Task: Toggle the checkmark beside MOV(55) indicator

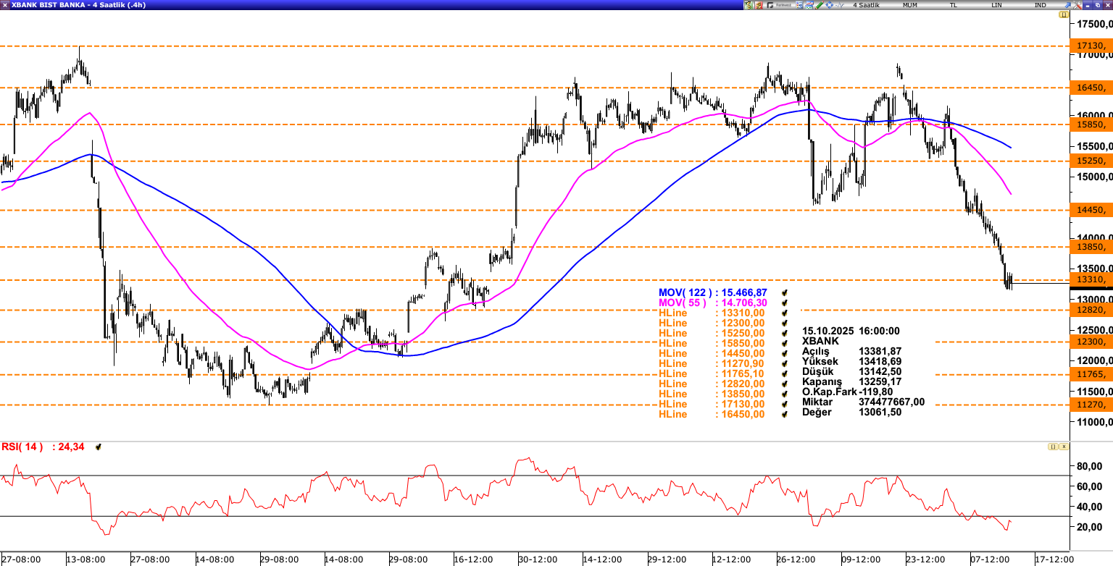Action: [x=784, y=303]
